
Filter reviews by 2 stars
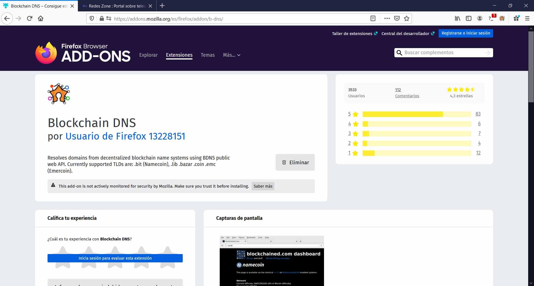click(353, 143)
